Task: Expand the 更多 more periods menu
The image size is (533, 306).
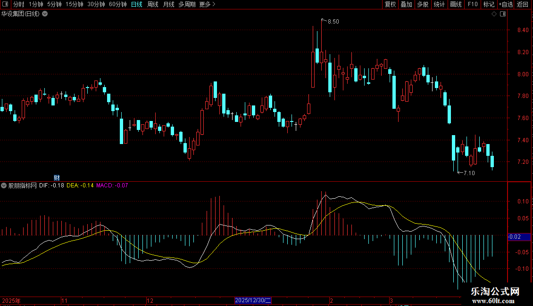Action: coord(207,4)
